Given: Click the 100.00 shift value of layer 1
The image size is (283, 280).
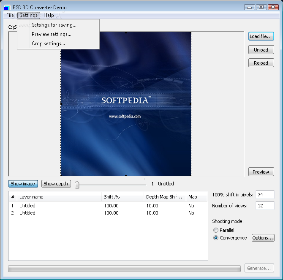Looking at the screenshot, I should pos(112,206).
